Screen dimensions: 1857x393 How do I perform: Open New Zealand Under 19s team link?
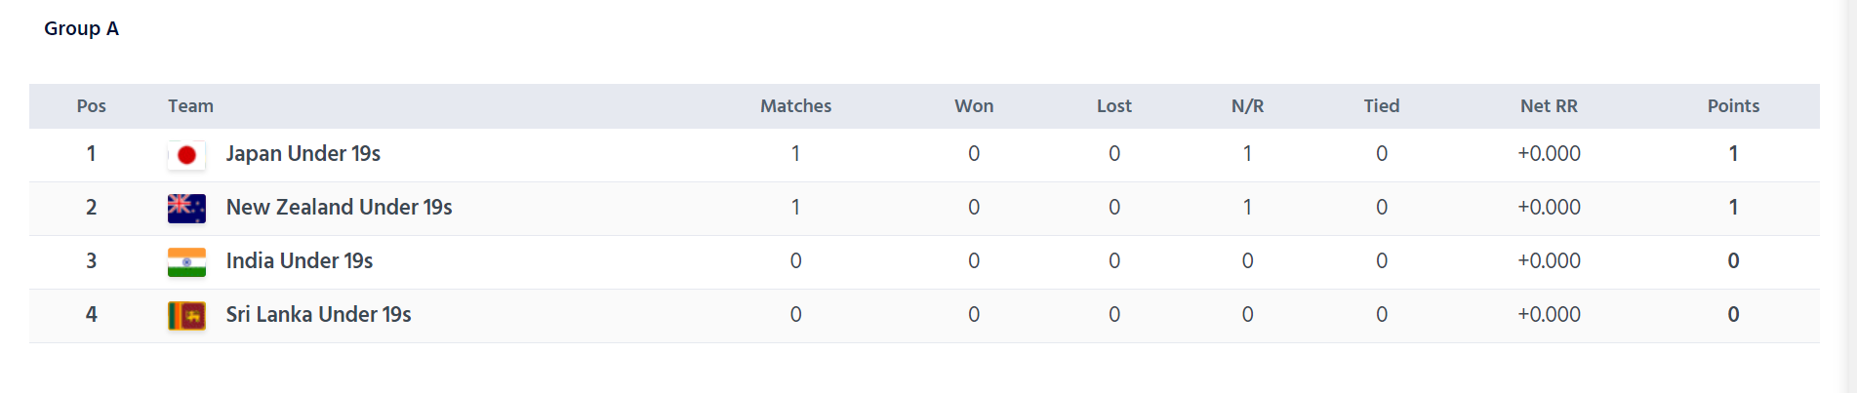coord(340,208)
